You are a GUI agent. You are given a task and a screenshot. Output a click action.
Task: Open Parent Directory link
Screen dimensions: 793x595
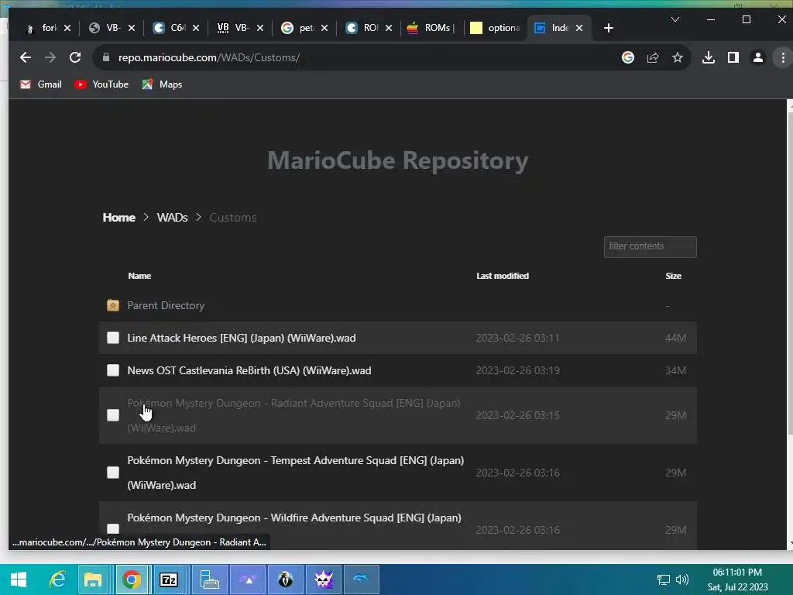[166, 305]
